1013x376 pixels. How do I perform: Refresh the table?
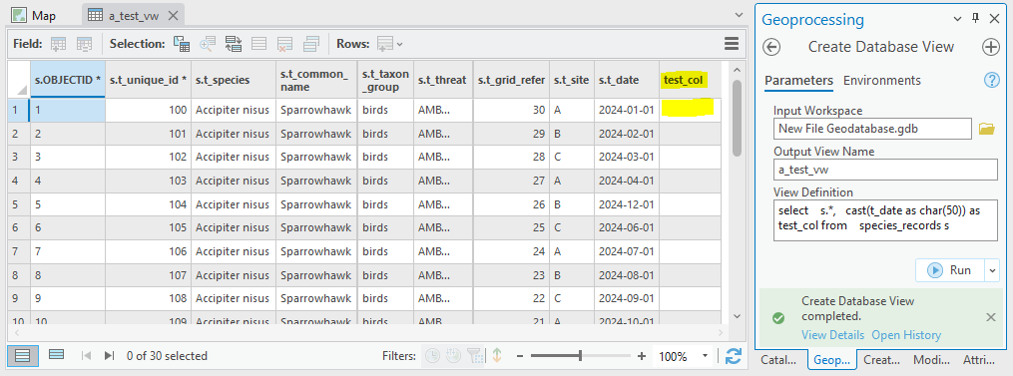(x=733, y=355)
